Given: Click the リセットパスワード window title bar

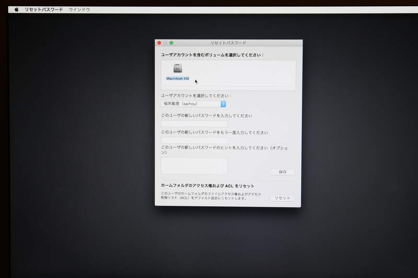Looking at the screenshot, I should (x=228, y=43).
